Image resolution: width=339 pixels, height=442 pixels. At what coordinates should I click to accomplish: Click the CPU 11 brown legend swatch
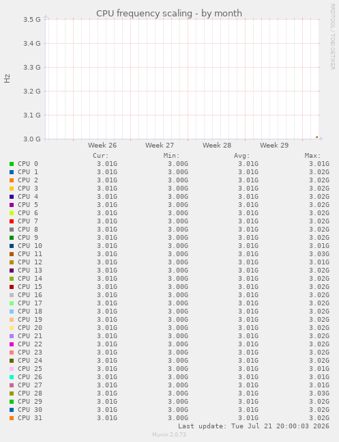(12, 254)
